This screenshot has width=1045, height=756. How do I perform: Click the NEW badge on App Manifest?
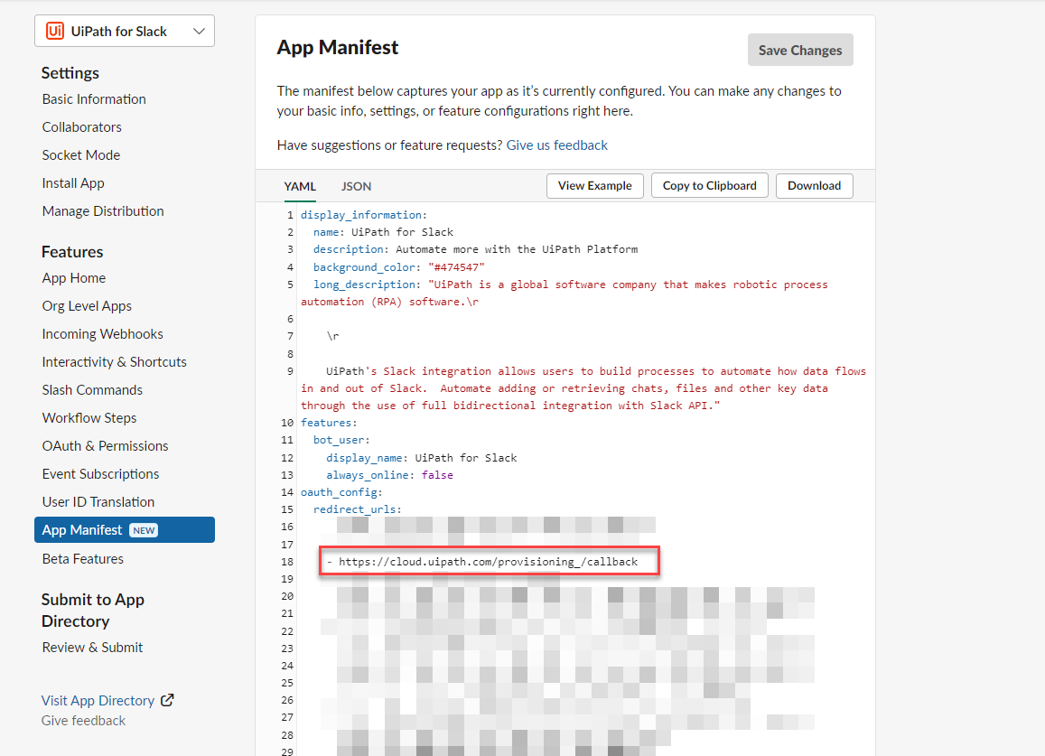pos(144,531)
